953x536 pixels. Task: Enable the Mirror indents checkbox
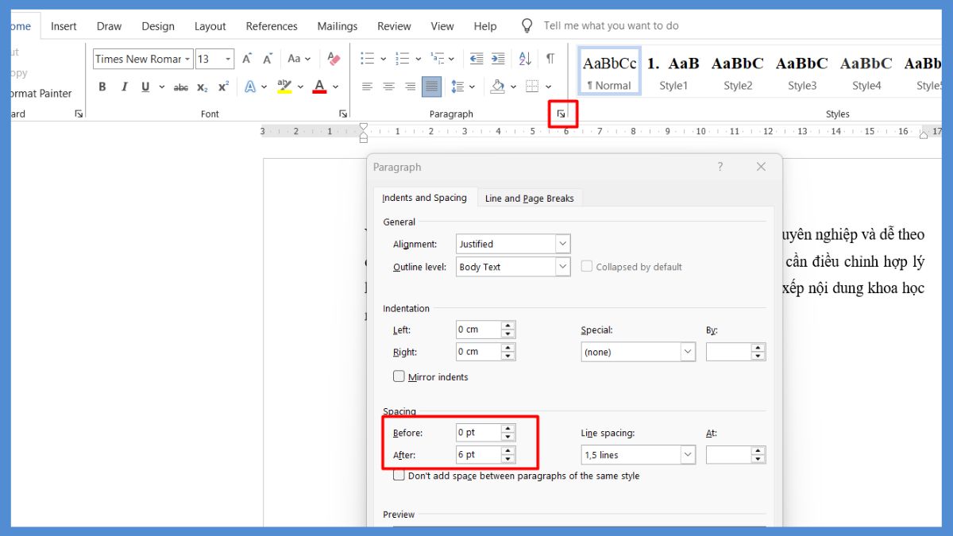point(399,376)
